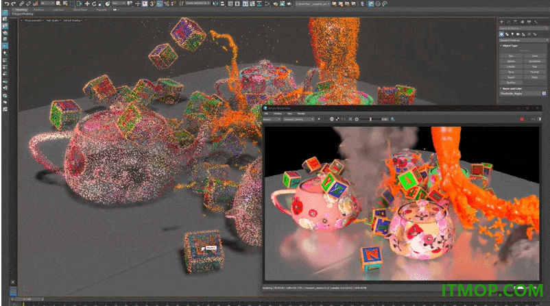Activate the Select and Link tool
Screen dimensions: 550x306
(21, 3)
